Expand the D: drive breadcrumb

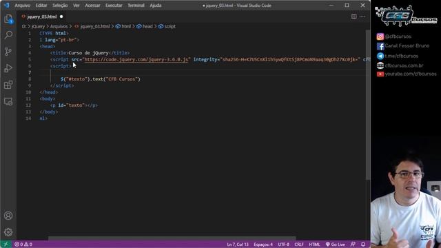point(24,26)
